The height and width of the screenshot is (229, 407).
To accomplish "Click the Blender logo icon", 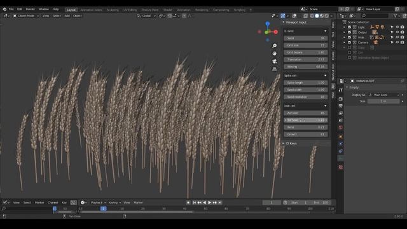I will 4,9.
